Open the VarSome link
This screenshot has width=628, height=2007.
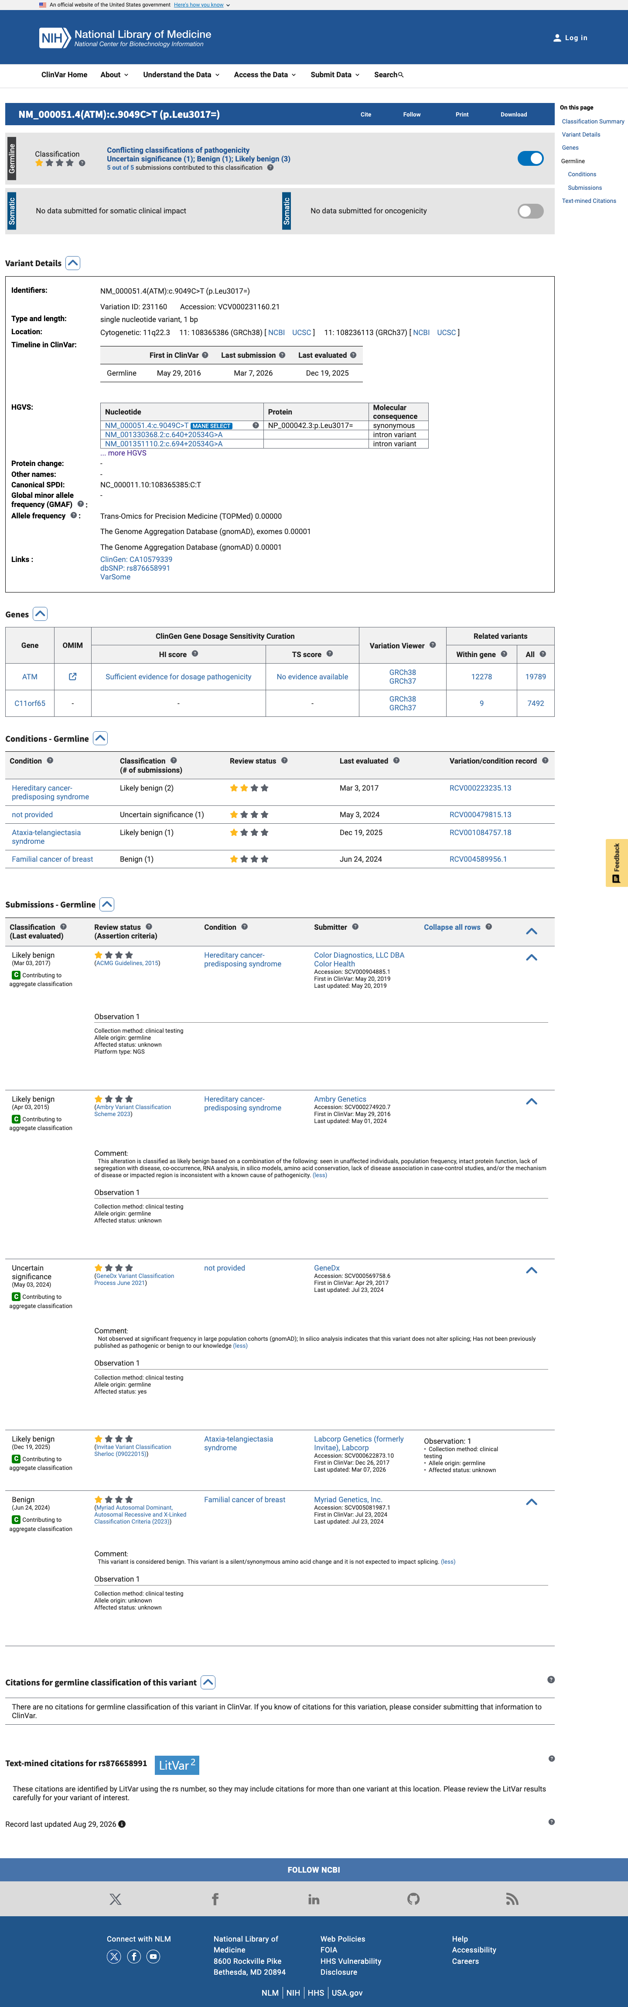pos(115,576)
